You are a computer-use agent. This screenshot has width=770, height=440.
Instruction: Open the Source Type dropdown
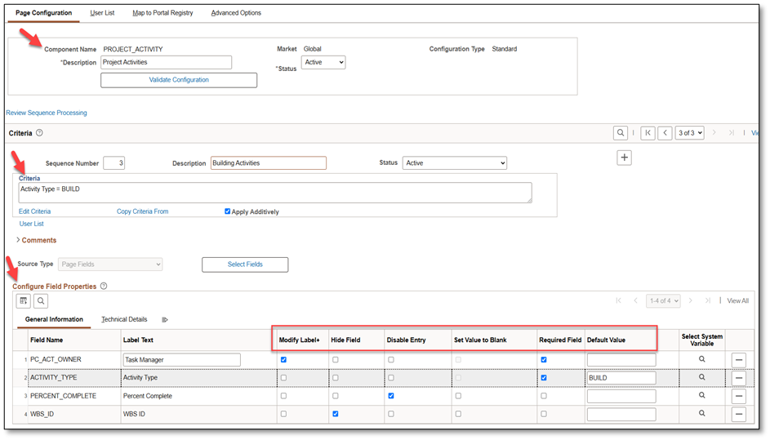point(110,264)
